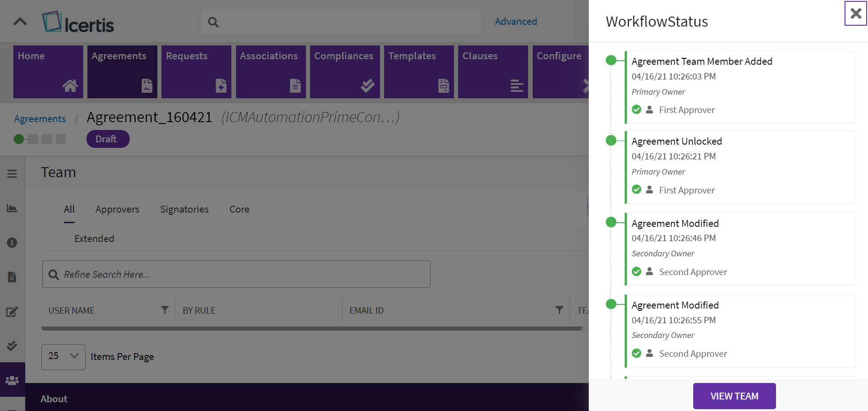This screenshot has width=868, height=411.
Task: Click the info circle sidebar icon
Action: pyautogui.click(x=12, y=242)
